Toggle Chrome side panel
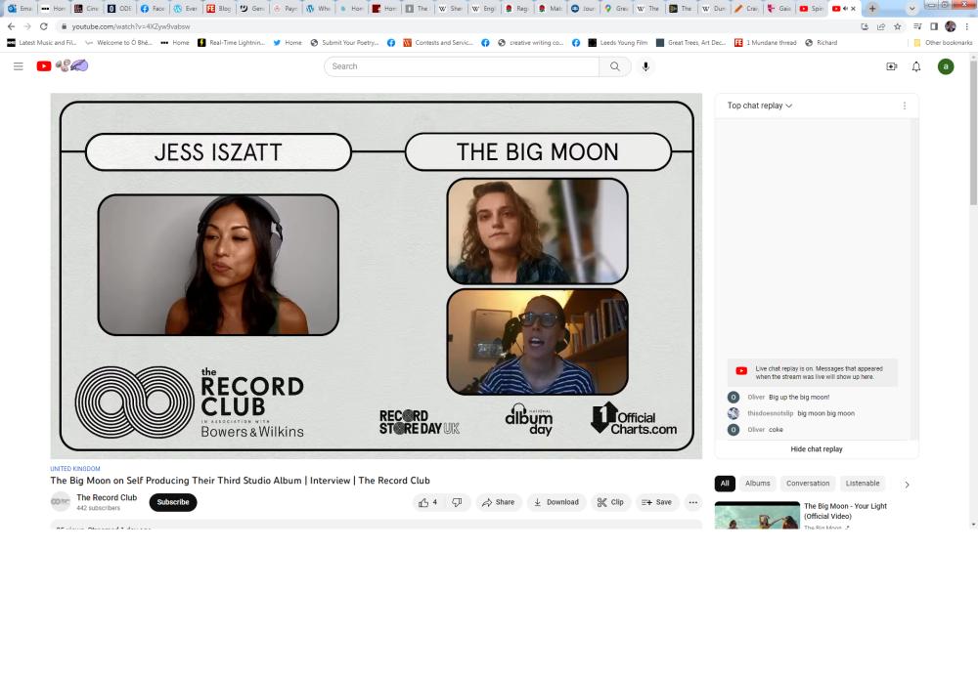 [x=934, y=26]
